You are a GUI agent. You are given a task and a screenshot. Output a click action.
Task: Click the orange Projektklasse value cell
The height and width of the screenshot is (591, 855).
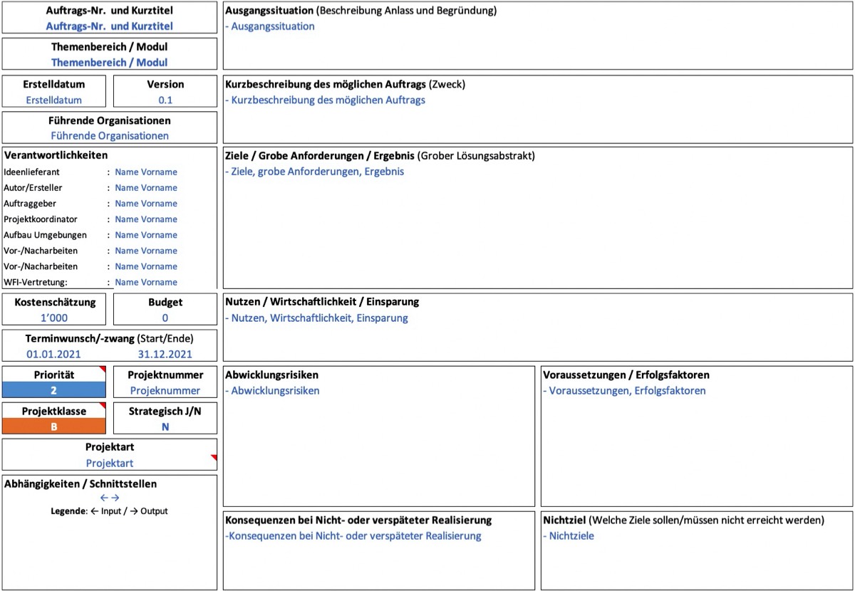point(53,427)
